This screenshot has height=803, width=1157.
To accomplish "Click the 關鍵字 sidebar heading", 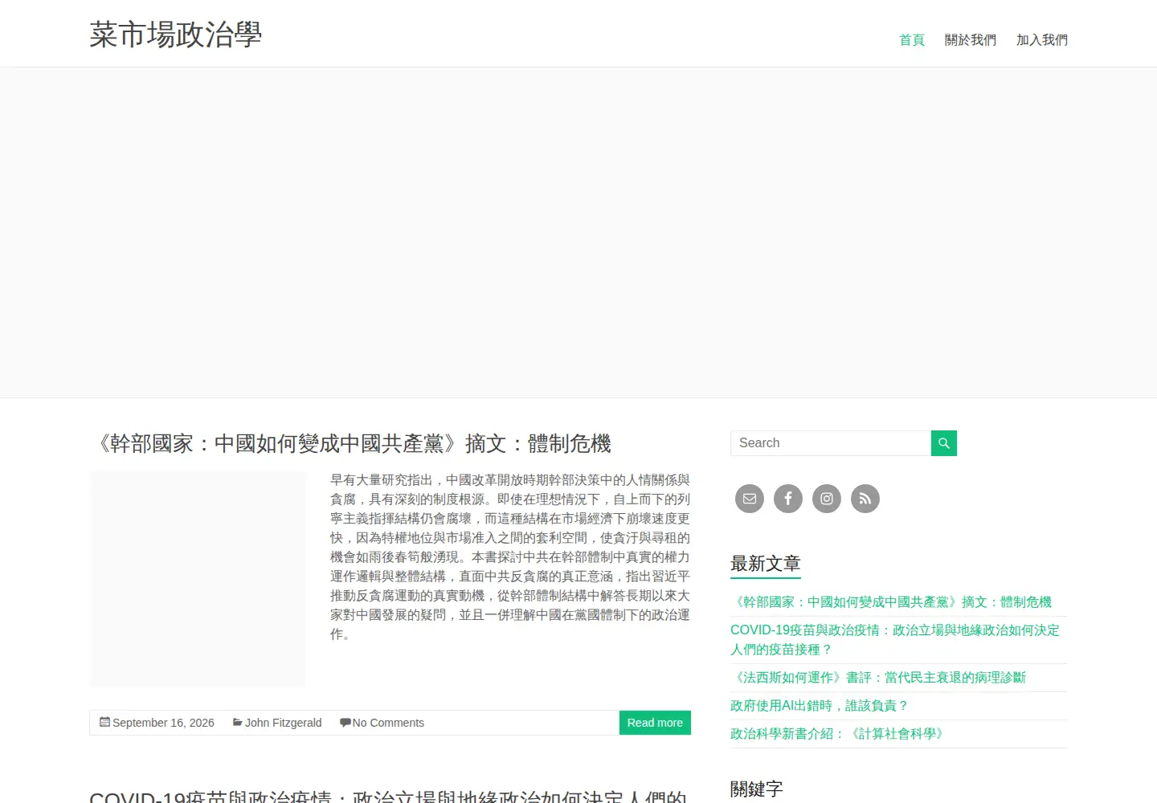I will pyautogui.click(x=757, y=789).
